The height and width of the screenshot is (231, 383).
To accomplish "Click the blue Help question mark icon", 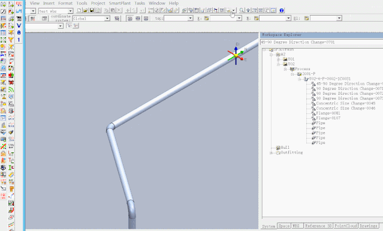I will 281,10.
